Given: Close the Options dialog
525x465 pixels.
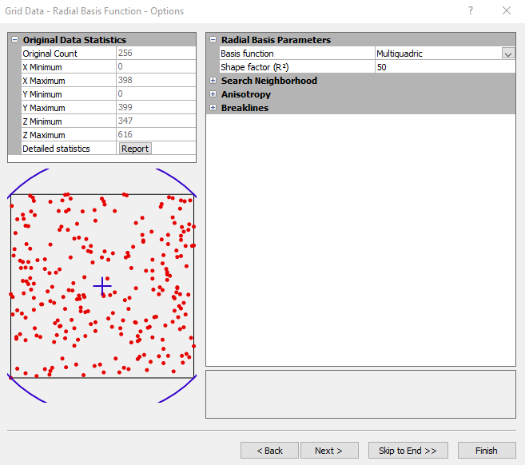Looking at the screenshot, I should tap(507, 10).
